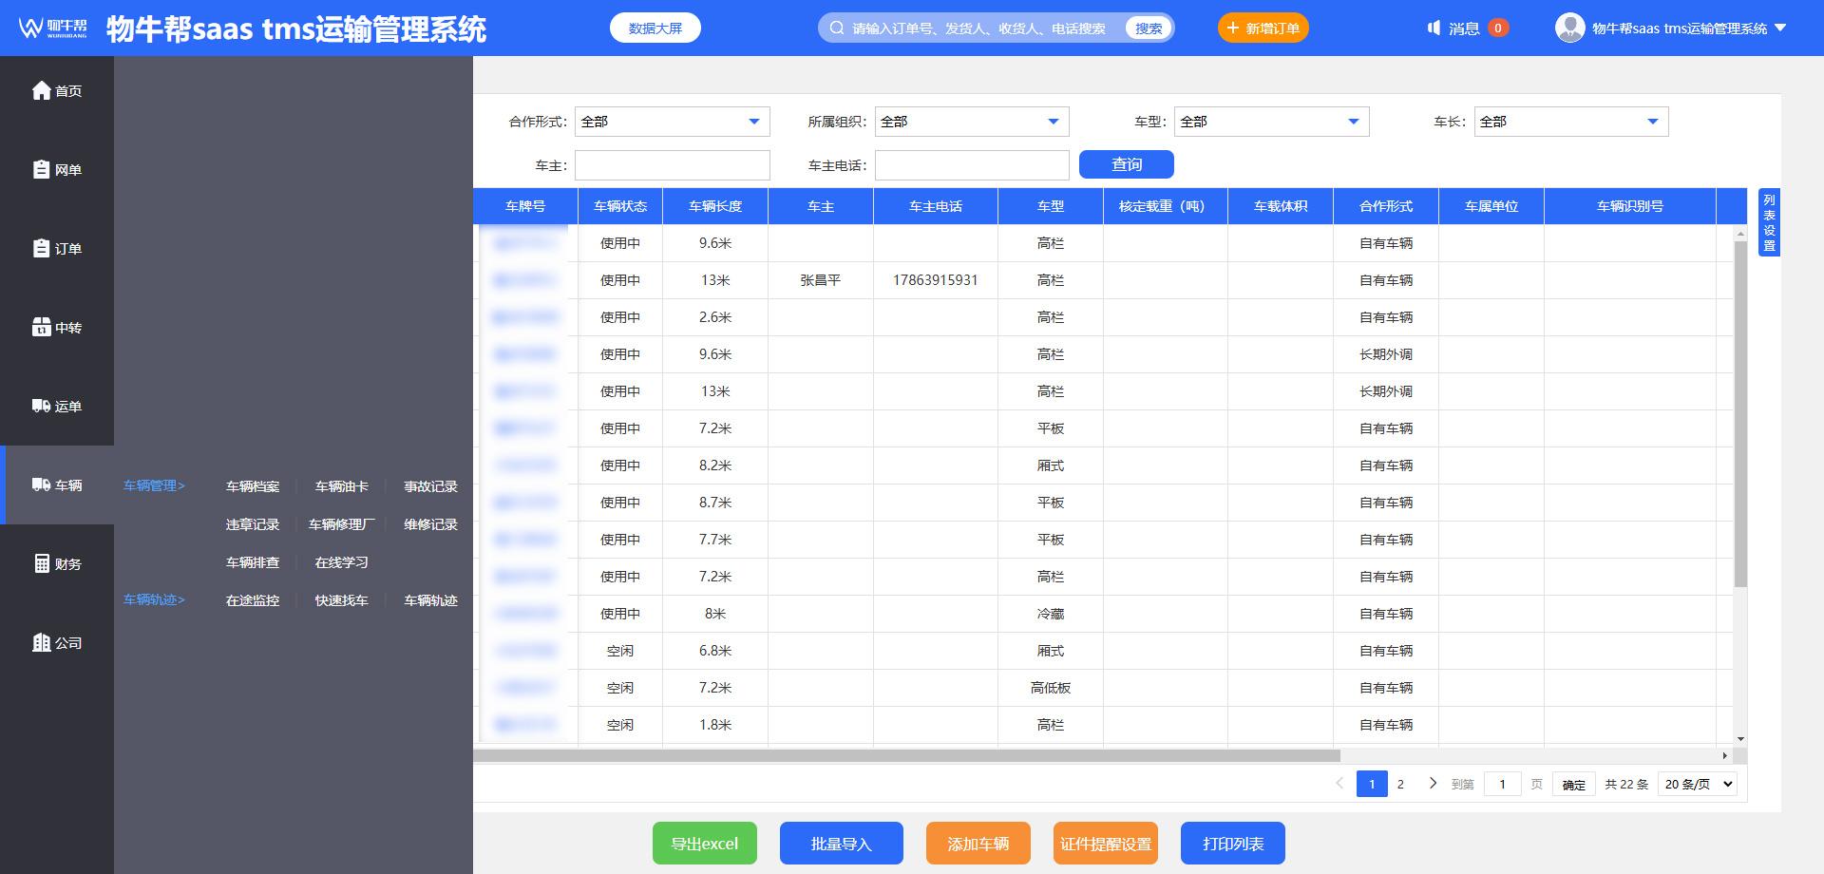Click the green 导出excel button

pyautogui.click(x=704, y=844)
